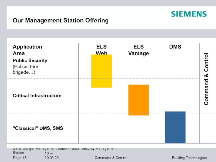Click the '20.03.09' date in footer
216x162 pixels.
tap(52, 158)
